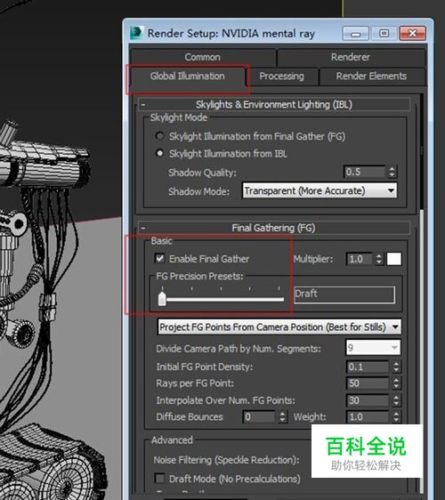Open Project FG Points From Camera Position dropdown
Viewport: 445px width, 500px height.
click(279, 327)
